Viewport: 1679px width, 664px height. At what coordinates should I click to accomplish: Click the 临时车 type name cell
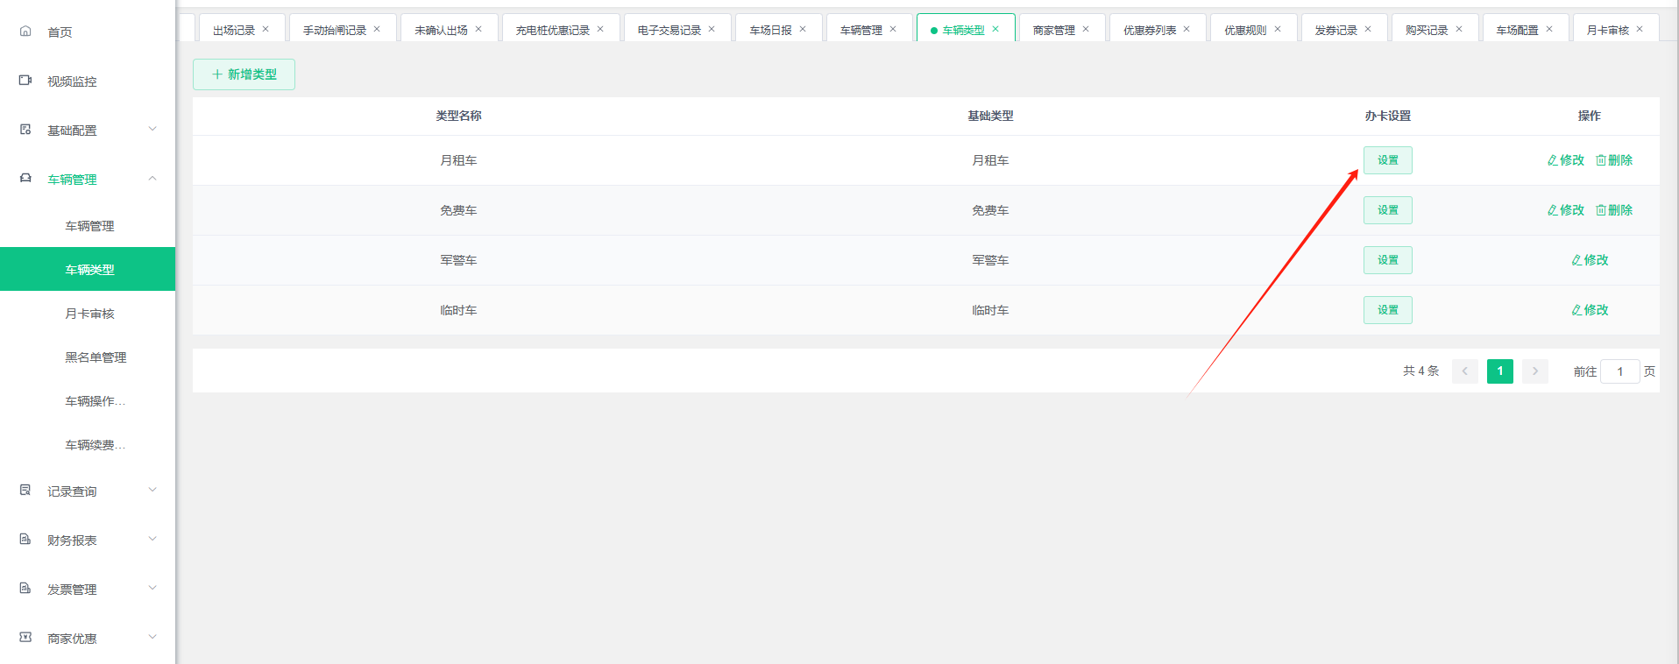458,310
